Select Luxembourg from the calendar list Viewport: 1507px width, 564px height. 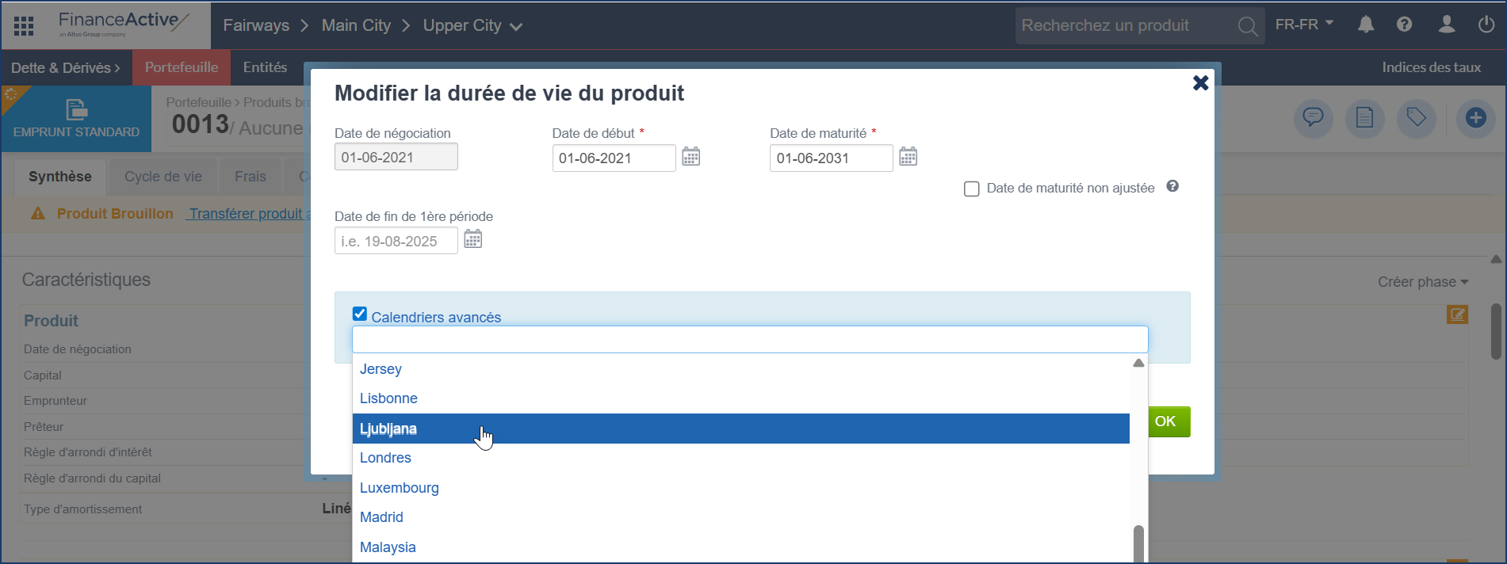[x=400, y=488]
